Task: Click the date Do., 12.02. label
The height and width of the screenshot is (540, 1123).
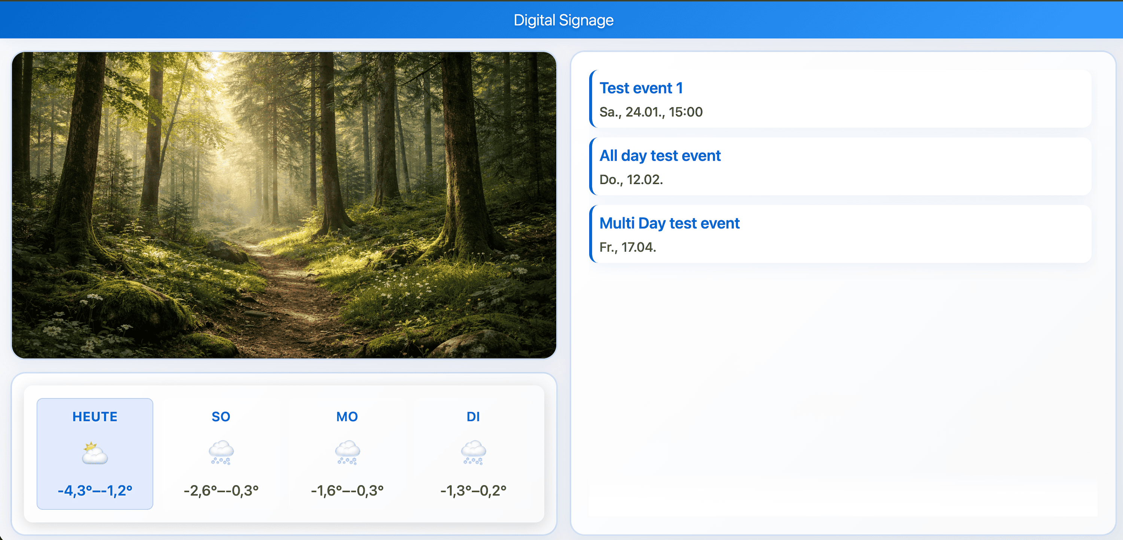Action: pyautogui.click(x=630, y=180)
